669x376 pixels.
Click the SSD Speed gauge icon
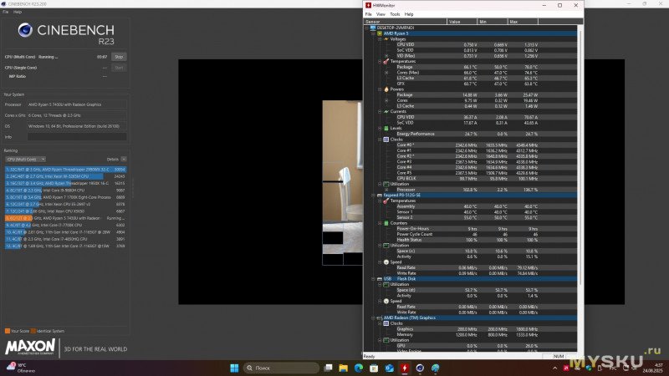click(386, 262)
